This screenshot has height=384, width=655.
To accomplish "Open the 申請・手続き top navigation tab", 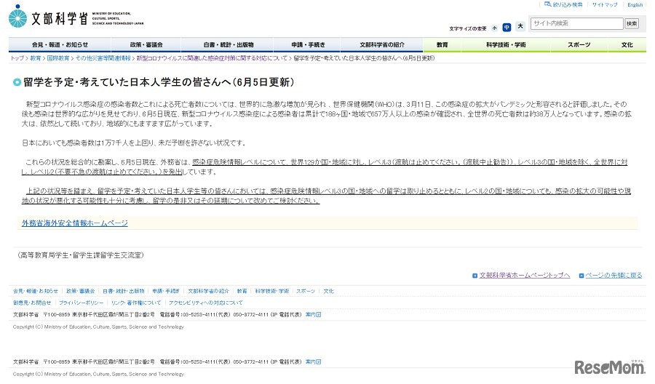I will [308, 44].
